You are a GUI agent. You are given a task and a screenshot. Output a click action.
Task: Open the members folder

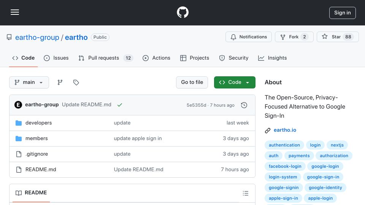coord(36,138)
